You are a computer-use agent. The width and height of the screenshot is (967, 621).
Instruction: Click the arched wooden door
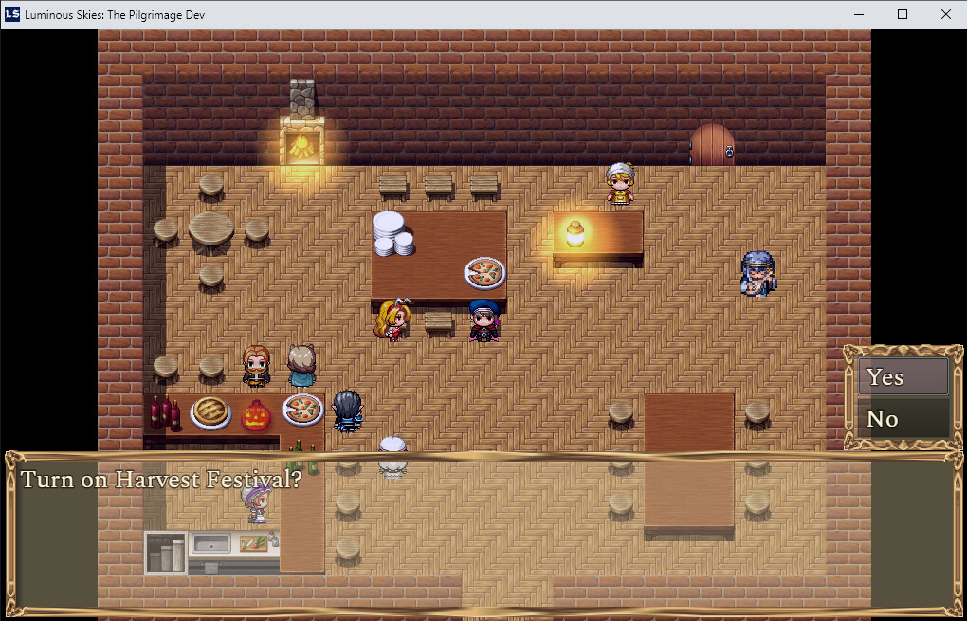coord(712,144)
